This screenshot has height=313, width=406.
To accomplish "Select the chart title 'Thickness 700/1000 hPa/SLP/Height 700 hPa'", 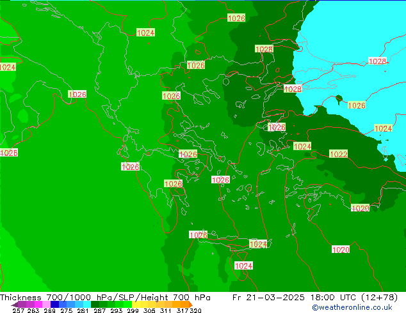I will 105,297.
